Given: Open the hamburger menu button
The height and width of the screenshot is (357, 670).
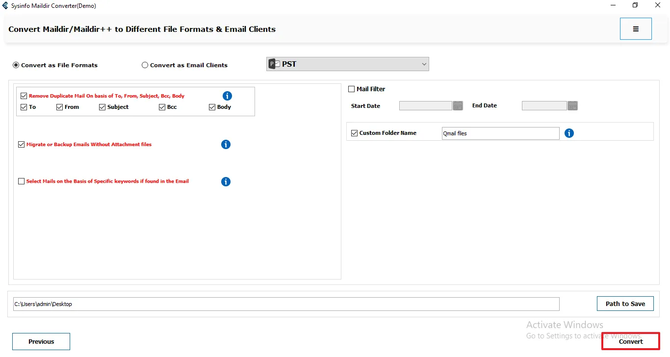Looking at the screenshot, I should (x=635, y=29).
